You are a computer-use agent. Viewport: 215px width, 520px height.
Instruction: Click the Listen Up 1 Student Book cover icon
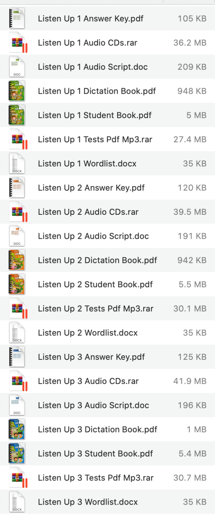point(17,115)
